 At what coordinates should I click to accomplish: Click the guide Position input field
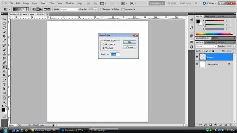point(115,54)
